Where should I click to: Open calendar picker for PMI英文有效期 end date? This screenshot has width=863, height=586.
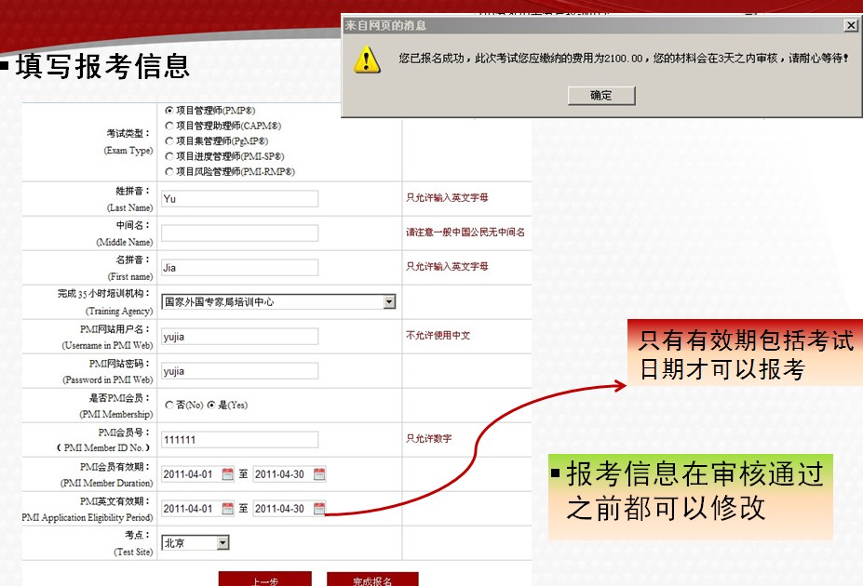pos(318,508)
